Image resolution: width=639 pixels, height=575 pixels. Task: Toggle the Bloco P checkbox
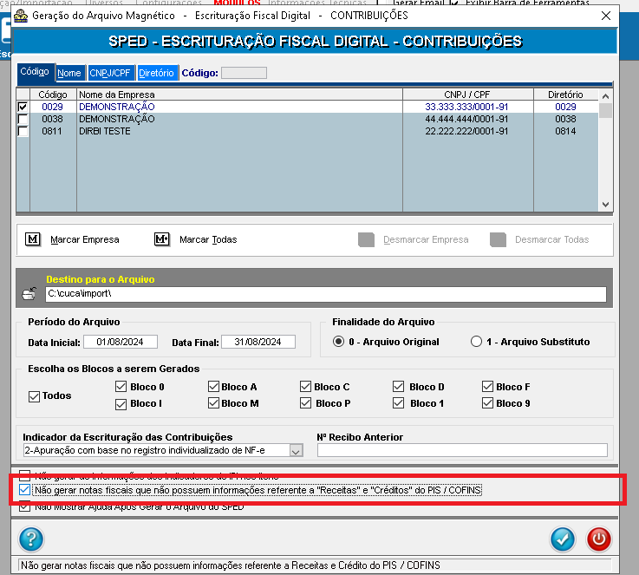(306, 403)
